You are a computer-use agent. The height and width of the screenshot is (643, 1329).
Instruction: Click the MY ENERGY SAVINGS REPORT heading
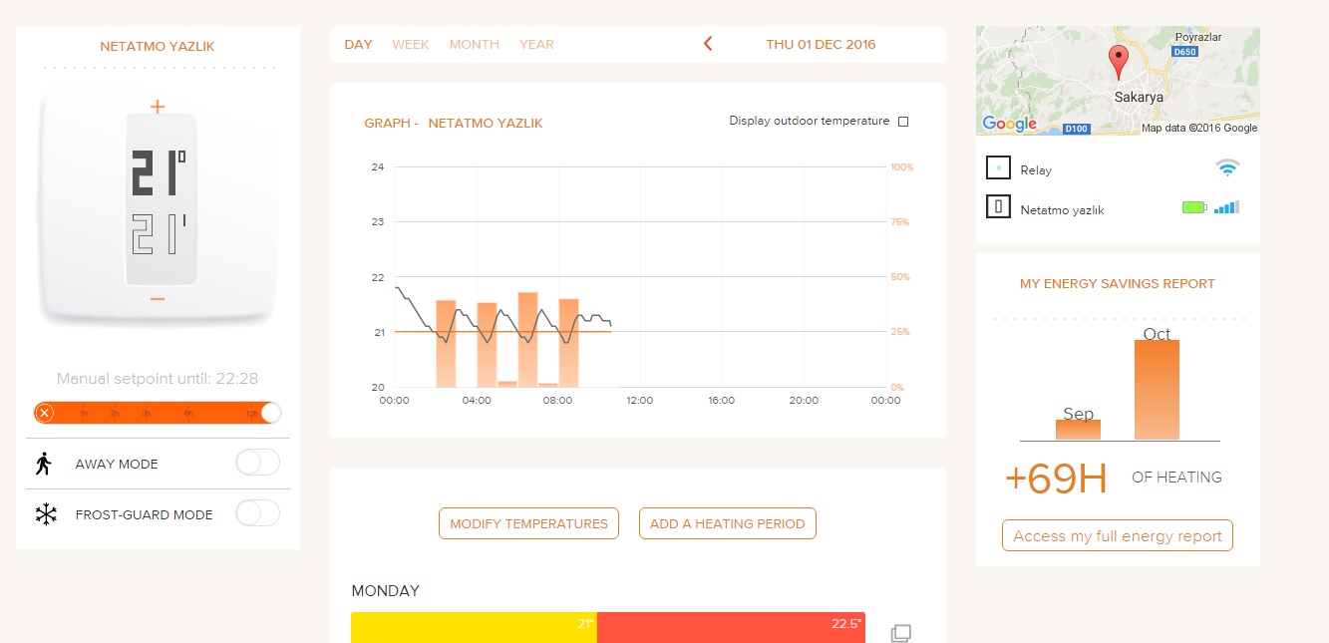pyautogui.click(x=1118, y=284)
